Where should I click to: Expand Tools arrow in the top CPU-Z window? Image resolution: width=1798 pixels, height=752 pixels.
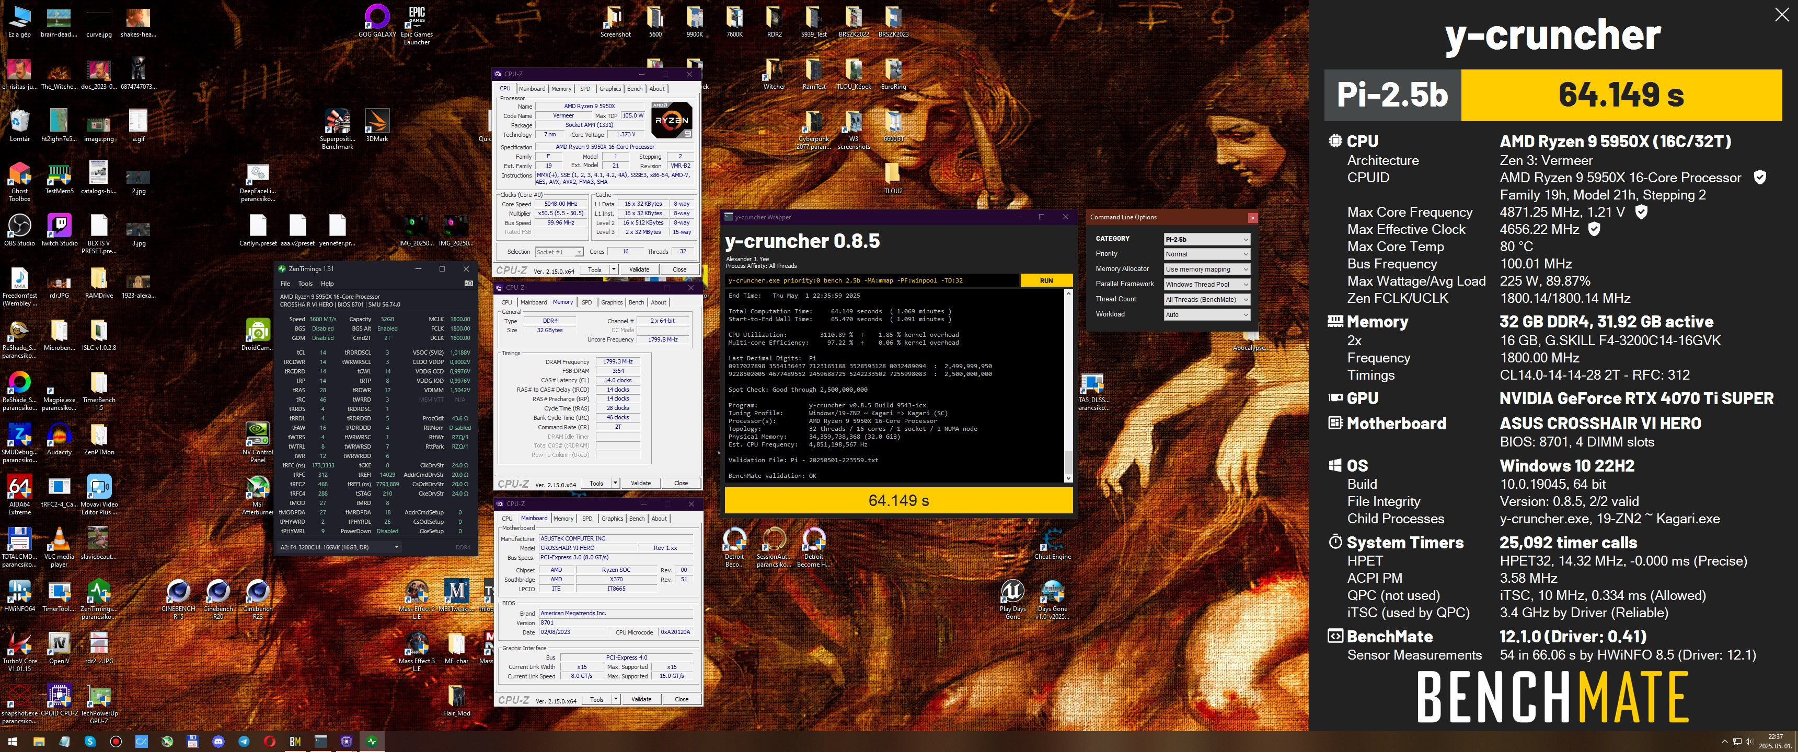[614, 269]
